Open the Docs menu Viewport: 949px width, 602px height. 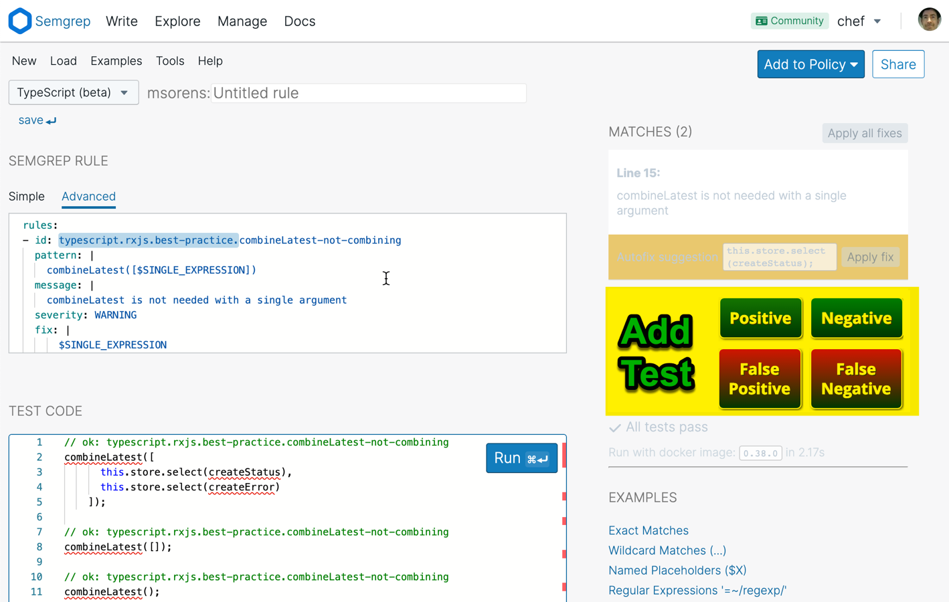pyautogui.click(x=299, y=21)
